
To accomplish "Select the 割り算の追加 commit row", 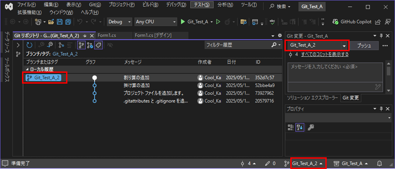I will click(153, 78).
